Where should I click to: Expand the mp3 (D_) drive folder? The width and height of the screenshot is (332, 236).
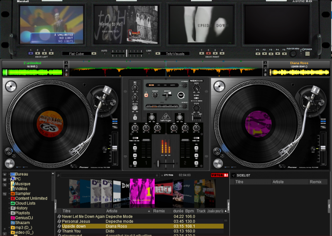point(10,228)
